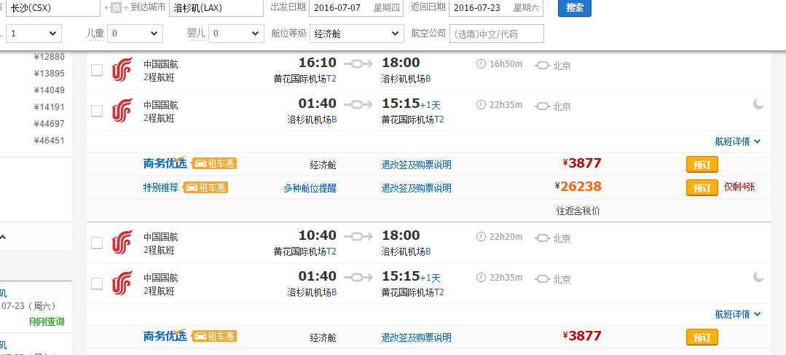Viewport: 786px width, 355px height.
Task: Click clock icon beside 16h50m duration
Action: (481, 64)
